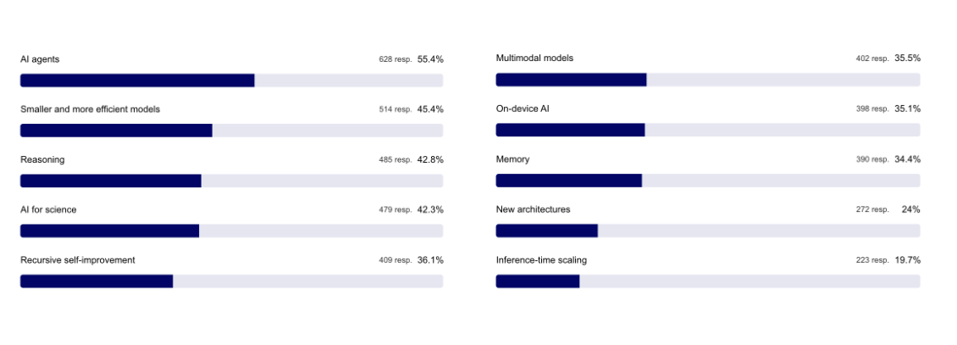Image resolution: width=957 pixels, height=345 pixels.
Task: Select the 272 resp. count
Action: 872,209
